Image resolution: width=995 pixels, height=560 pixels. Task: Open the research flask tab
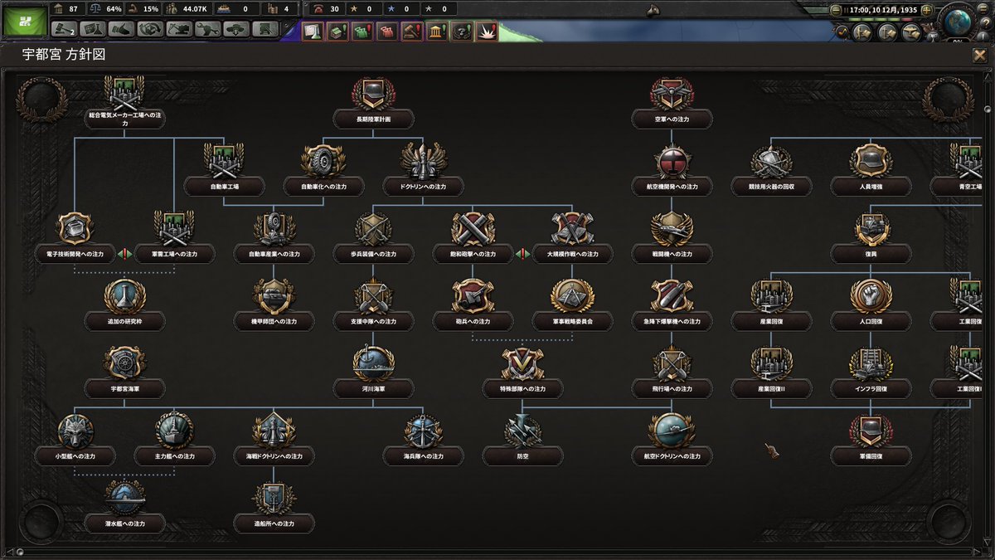(x=95, y=29)
